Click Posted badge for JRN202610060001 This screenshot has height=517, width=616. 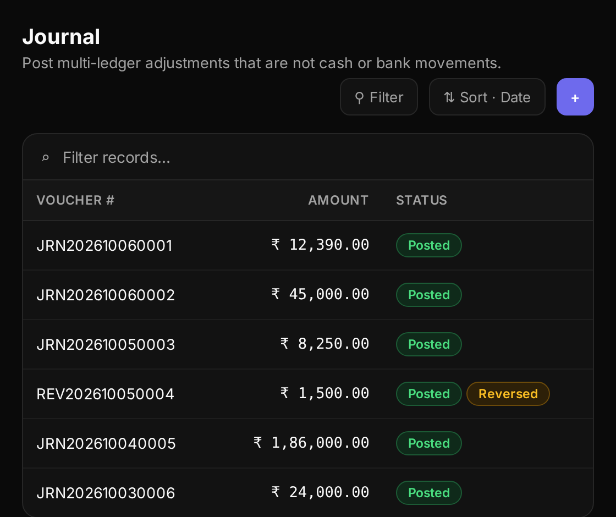click(428, 245)
